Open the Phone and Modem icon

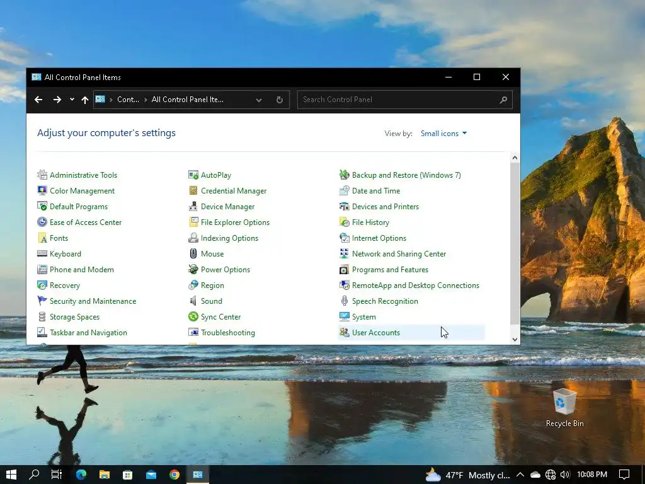(42, 270)
